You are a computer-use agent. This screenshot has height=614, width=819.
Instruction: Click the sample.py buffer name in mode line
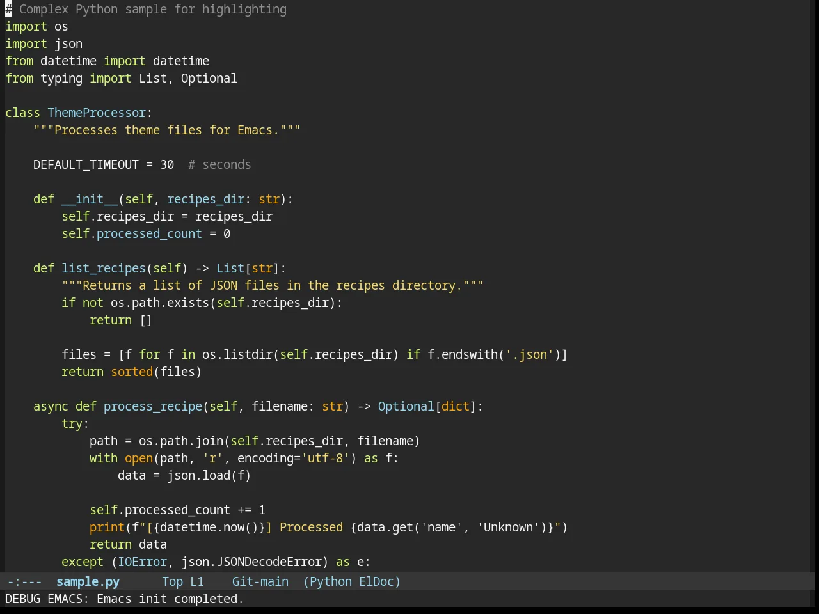click(88, 581)
